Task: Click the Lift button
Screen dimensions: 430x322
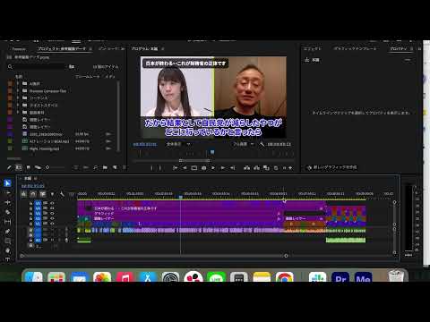Action: [247, 168]
